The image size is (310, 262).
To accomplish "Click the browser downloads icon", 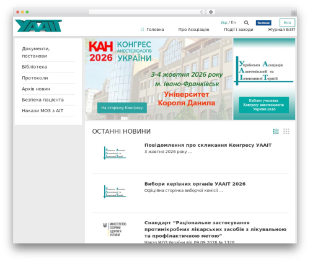I will pos(211,12).
